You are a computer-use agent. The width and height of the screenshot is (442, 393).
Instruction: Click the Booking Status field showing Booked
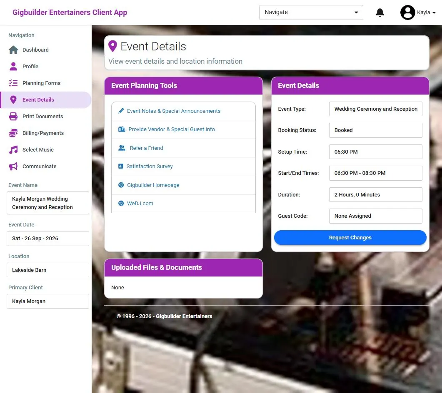375,130
